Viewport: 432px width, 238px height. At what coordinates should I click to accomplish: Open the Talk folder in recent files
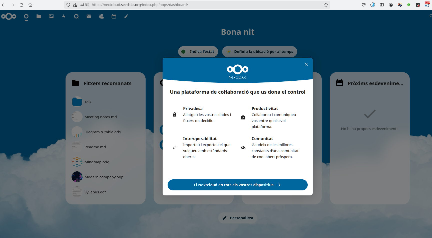88,102
